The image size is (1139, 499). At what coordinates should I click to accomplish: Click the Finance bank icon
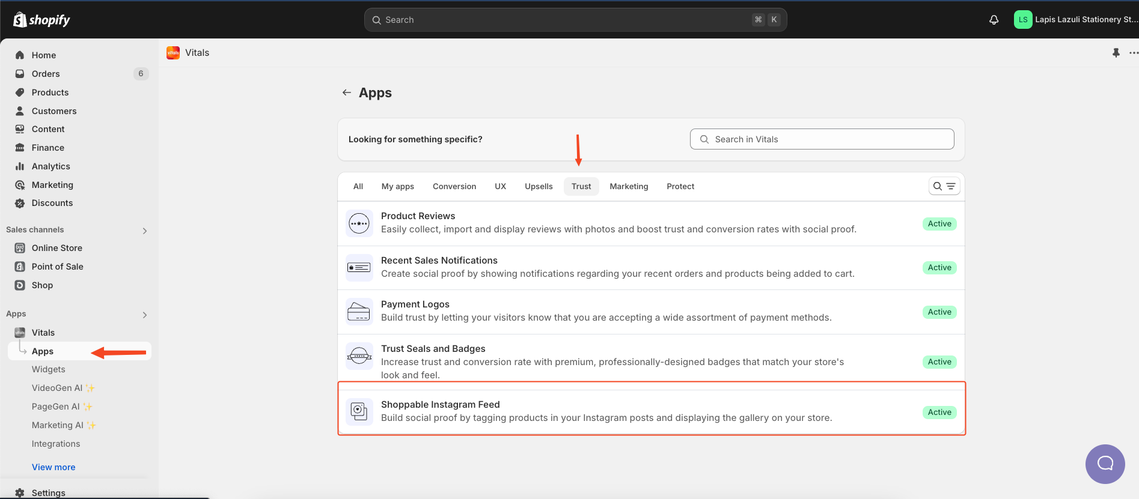pos(20,148)
